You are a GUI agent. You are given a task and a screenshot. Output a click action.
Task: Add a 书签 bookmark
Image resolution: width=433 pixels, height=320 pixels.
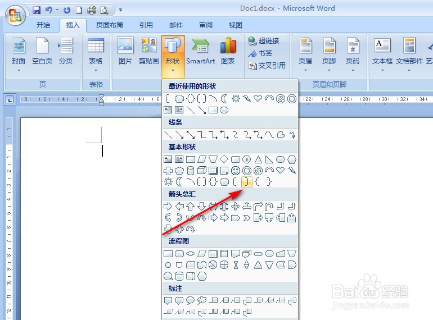coord(260,53)
